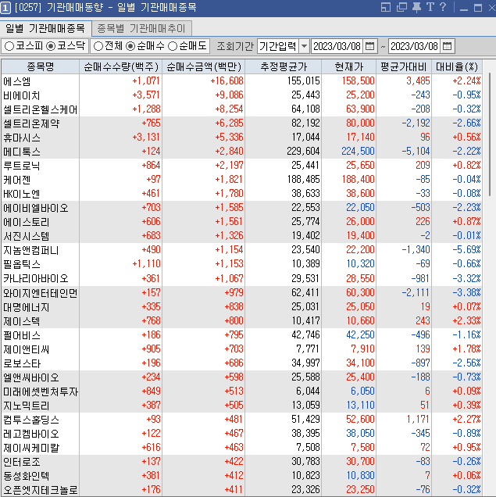Image resolution: width=496 pixels, height=497 pixels.
Task: Click the start date input field
Action: [337, 46]
